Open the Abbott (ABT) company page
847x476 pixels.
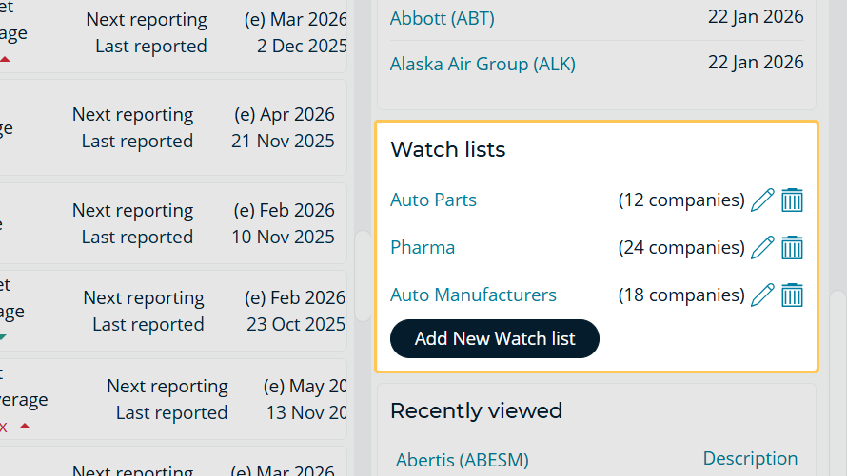(x=442, y=18)
